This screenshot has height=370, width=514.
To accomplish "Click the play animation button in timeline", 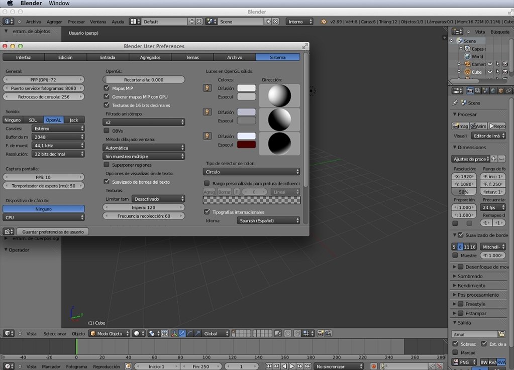I will pyautogui.click(x=292, y=366).
